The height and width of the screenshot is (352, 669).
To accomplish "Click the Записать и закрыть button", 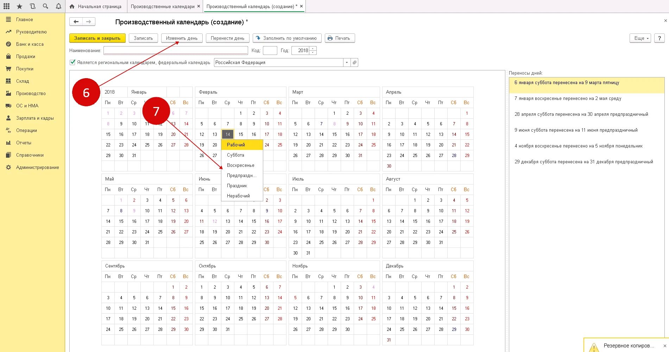I will pos(97,38).
